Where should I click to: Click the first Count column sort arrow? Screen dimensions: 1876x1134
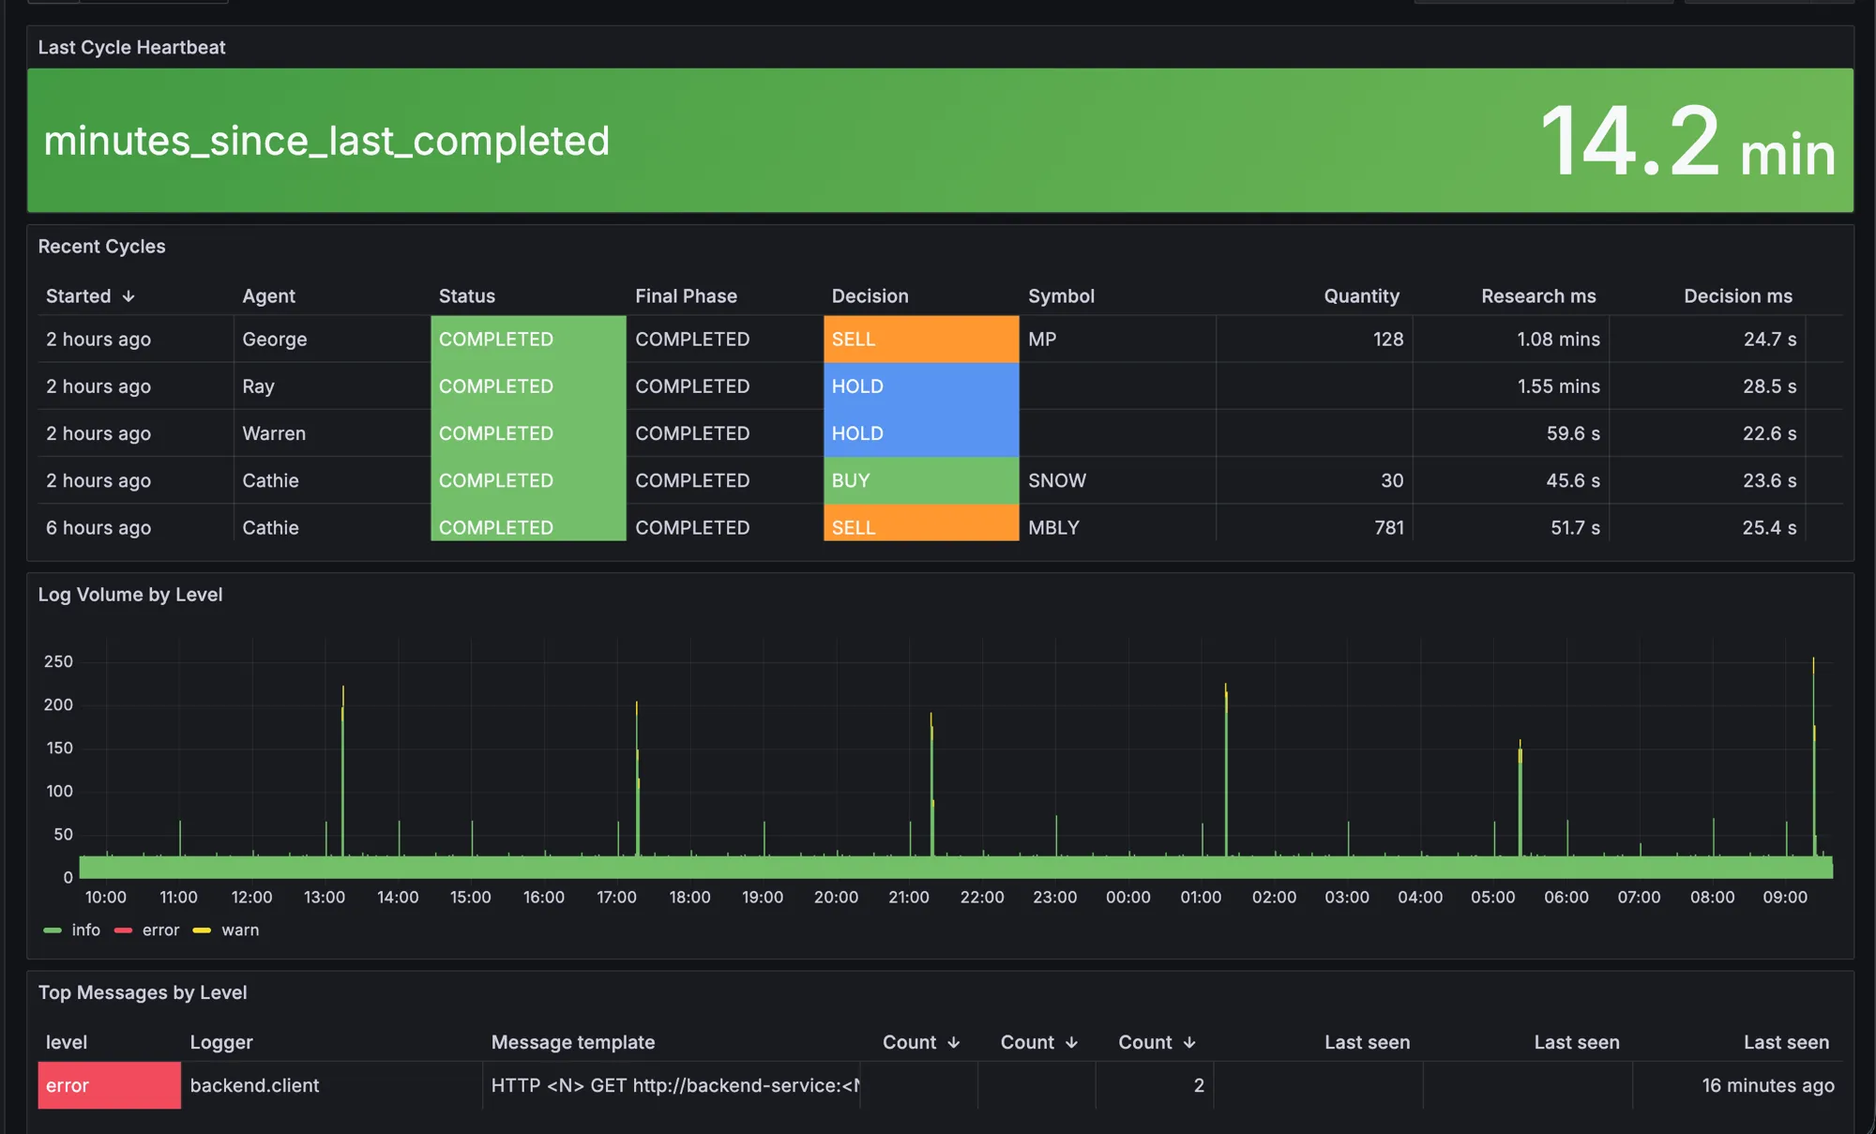954,1043
